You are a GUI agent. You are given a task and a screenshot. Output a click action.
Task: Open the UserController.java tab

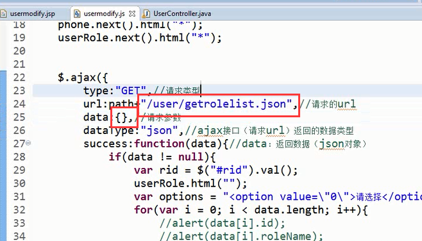pos(182,13)
